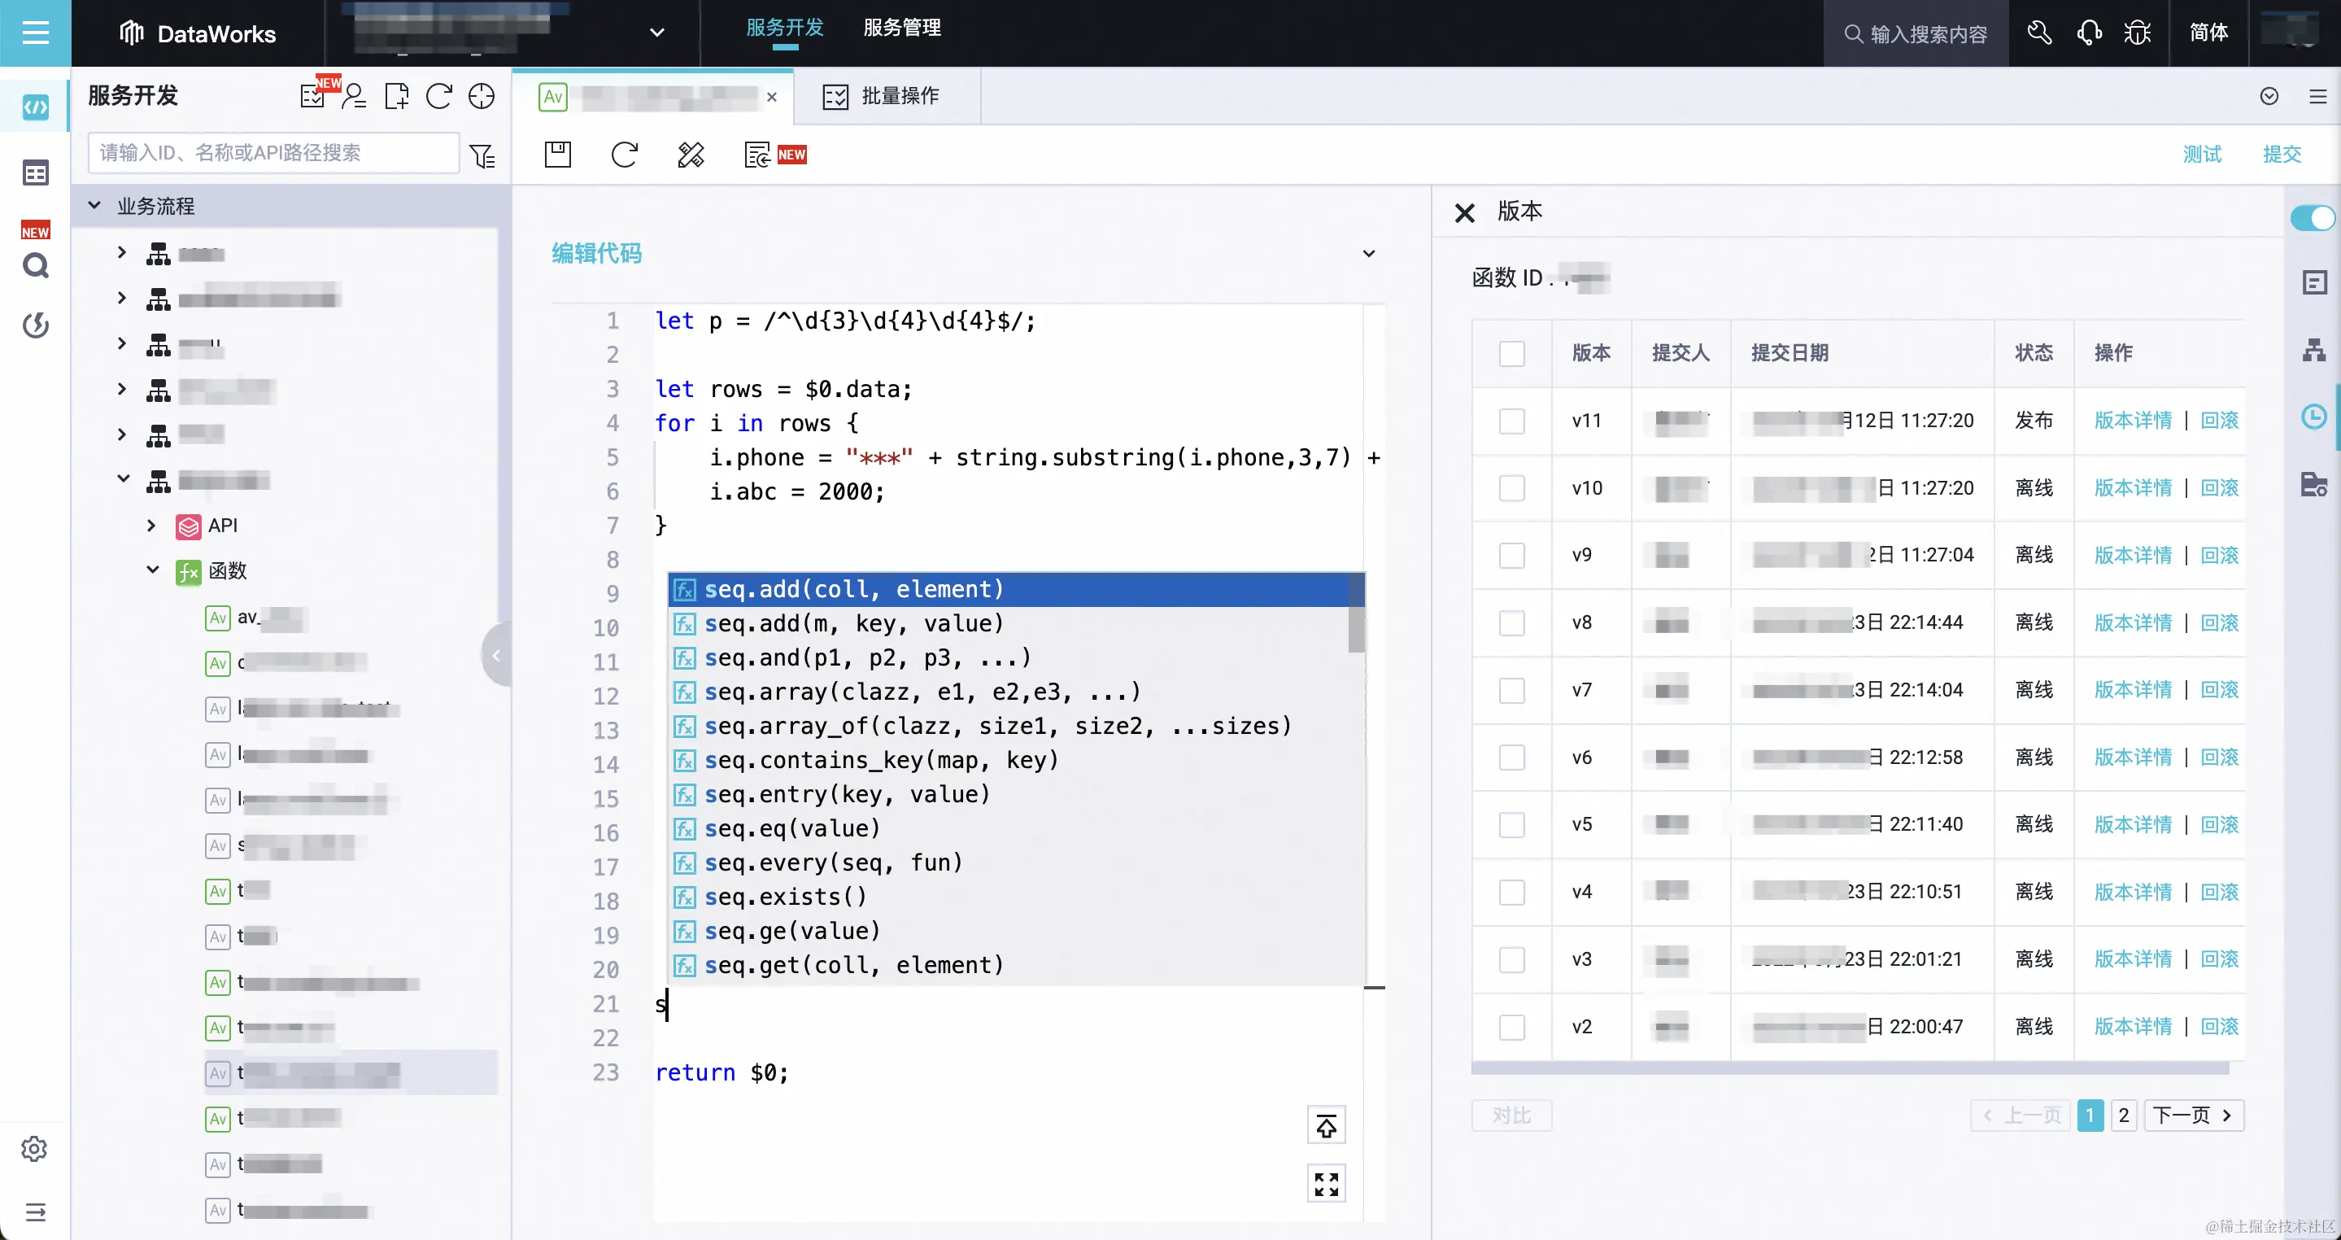Open the table list sidebar icon
The image size is (2341, 1240).
(x=36, y=172)
